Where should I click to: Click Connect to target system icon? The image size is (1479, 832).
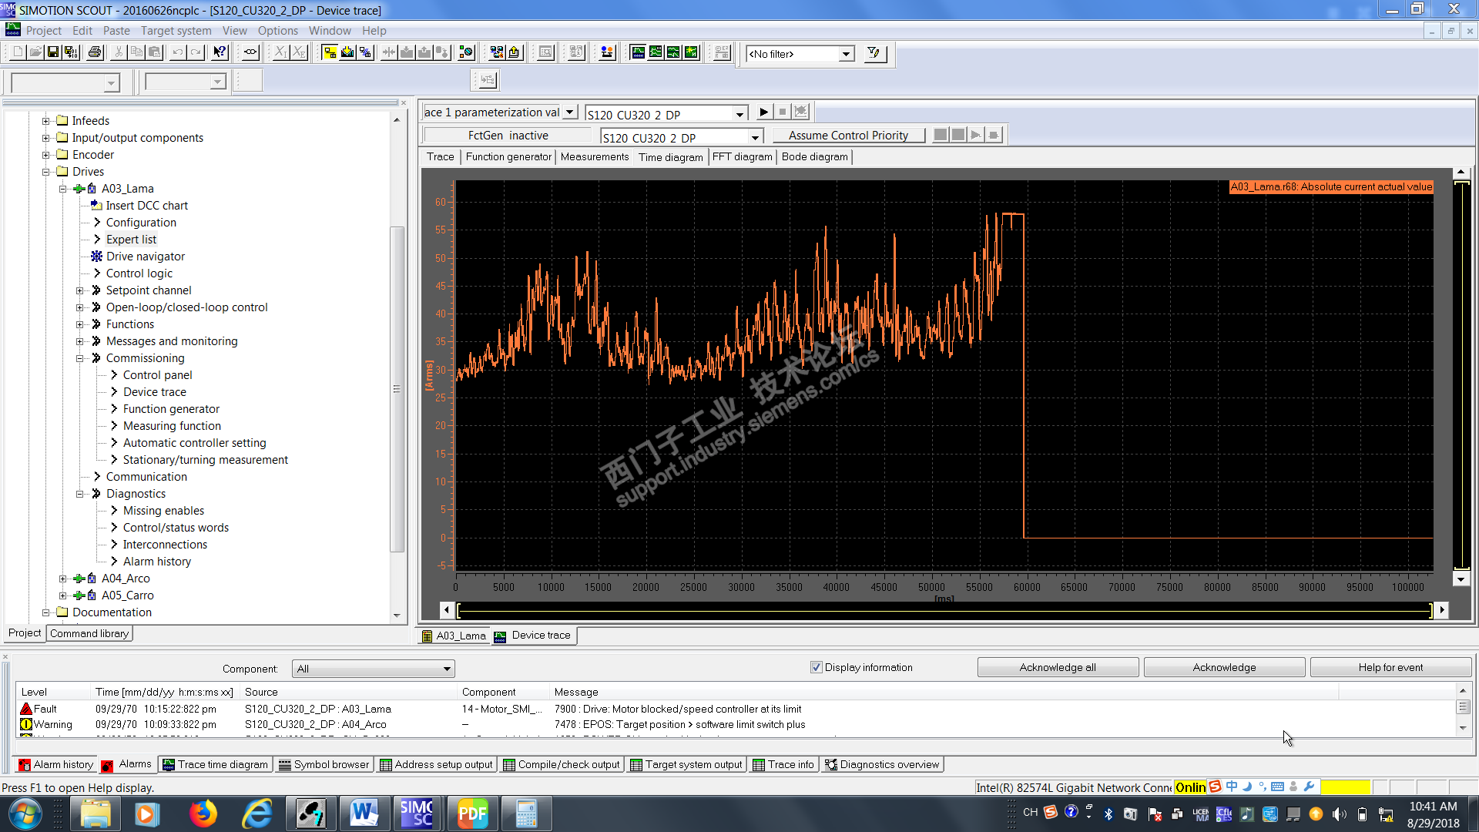click(329, 52)
